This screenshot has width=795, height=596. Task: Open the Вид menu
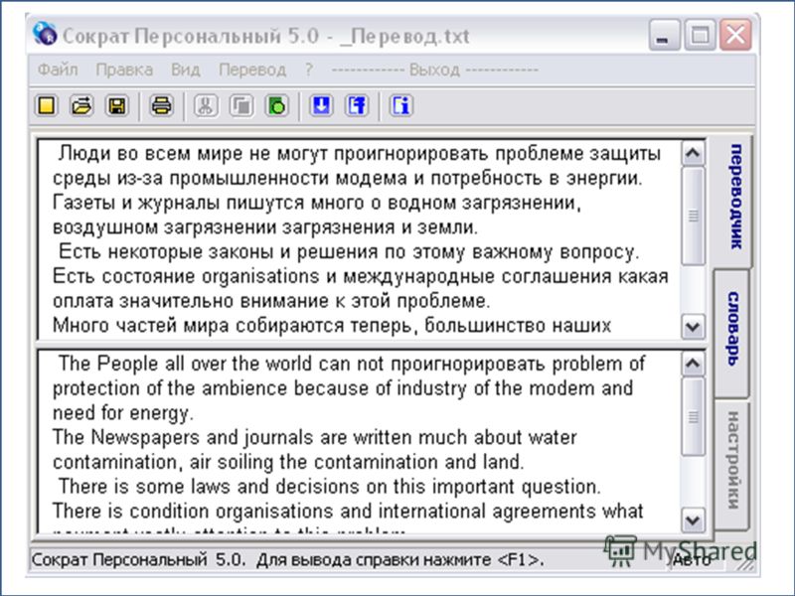tap(186, 70)
